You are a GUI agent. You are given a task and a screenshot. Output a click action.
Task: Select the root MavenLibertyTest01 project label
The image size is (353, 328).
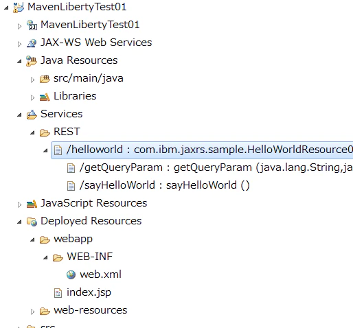[x=77, y=7]
